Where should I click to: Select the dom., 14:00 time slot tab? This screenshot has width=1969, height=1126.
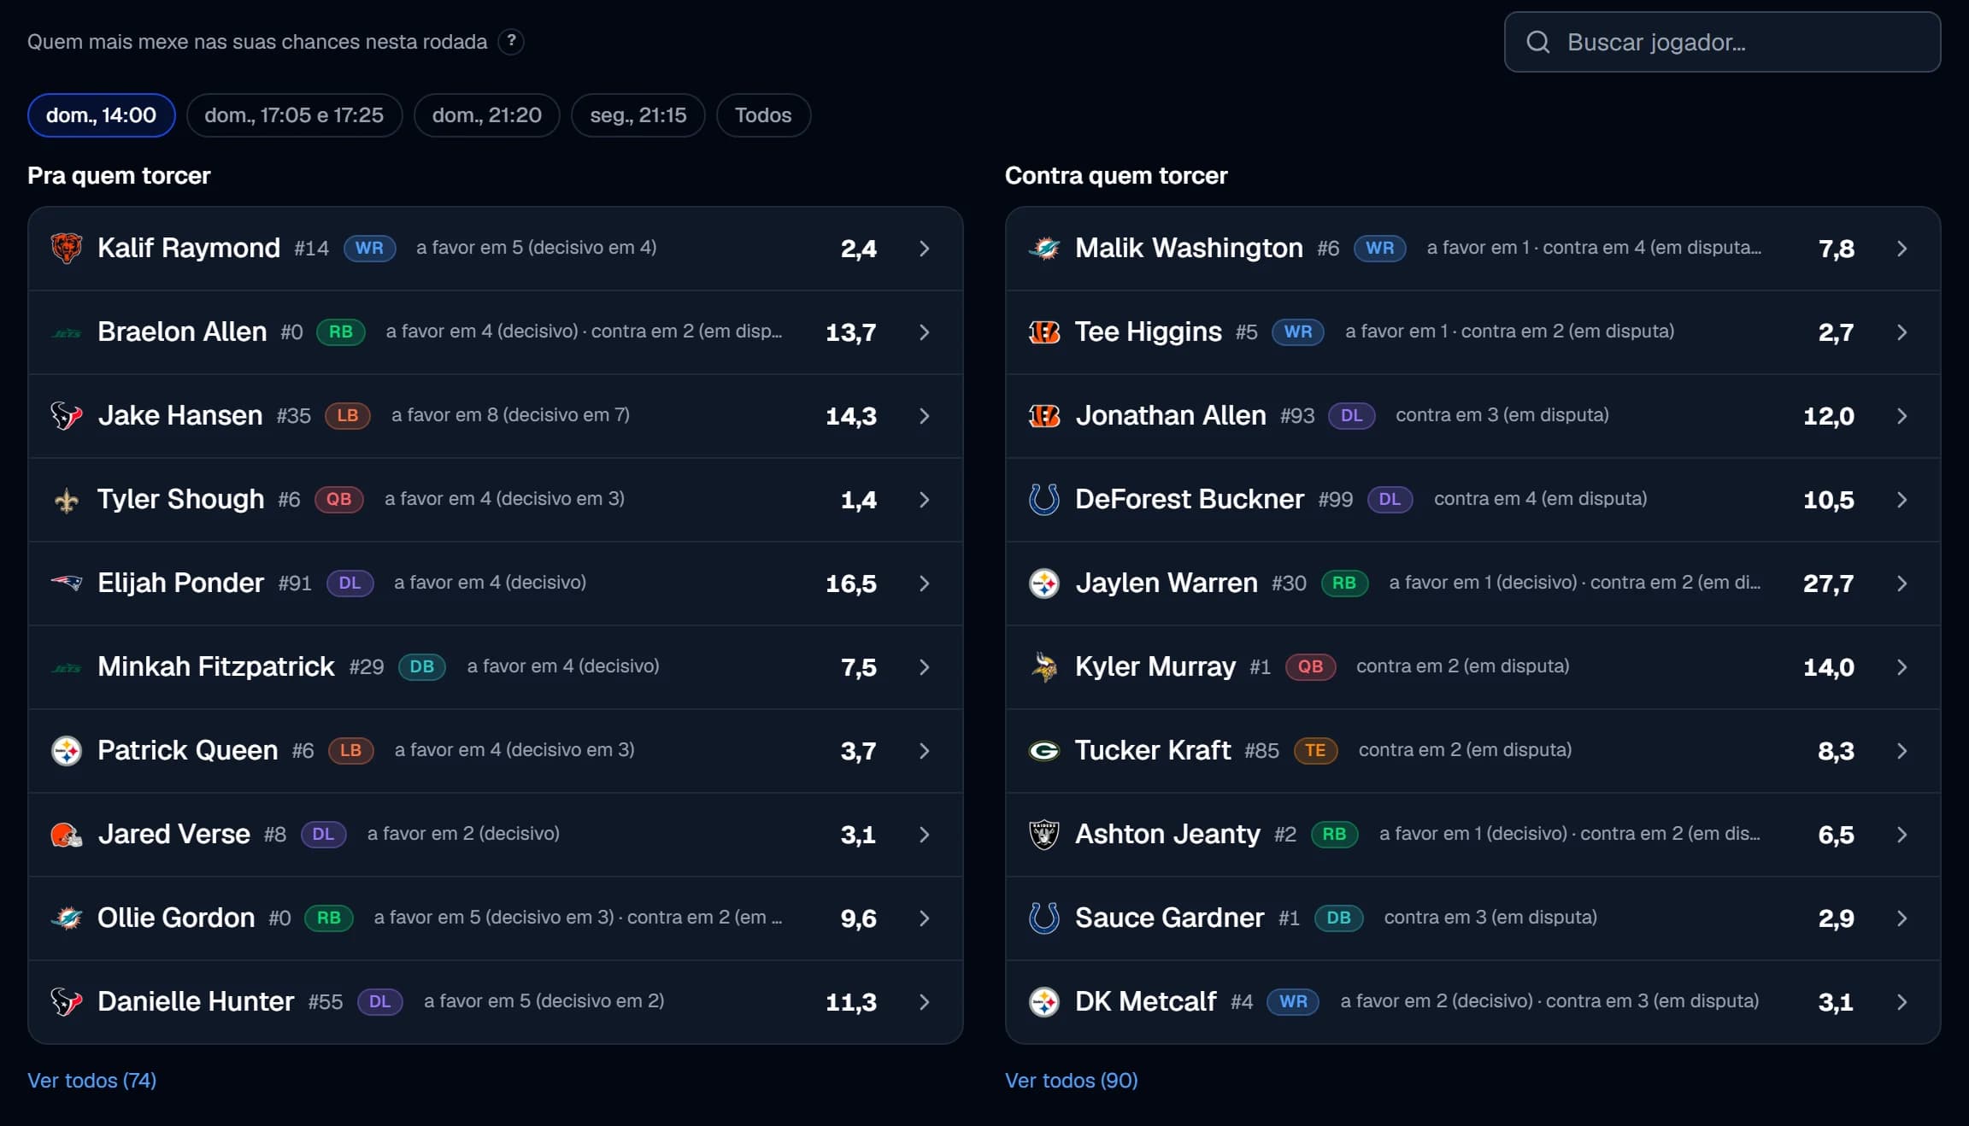(101, 115)
